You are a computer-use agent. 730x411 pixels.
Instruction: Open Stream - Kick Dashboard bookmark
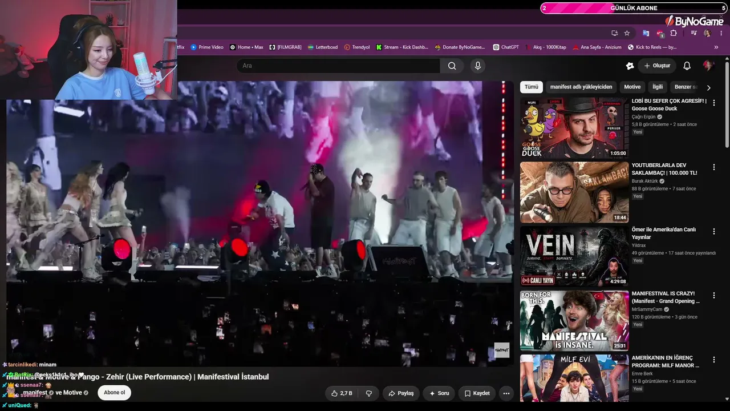coord(402,47)
